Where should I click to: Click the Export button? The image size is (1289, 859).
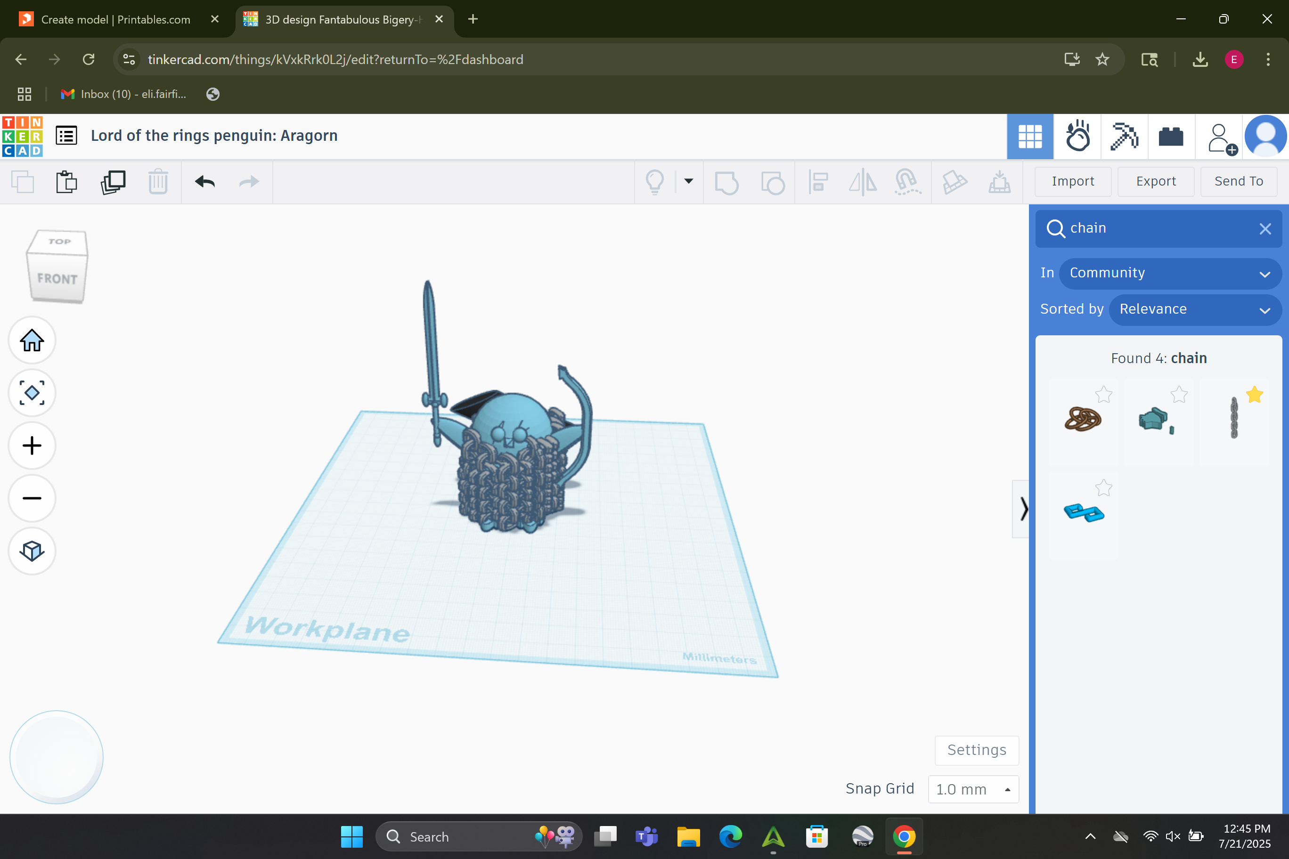tap(1156, 181)
